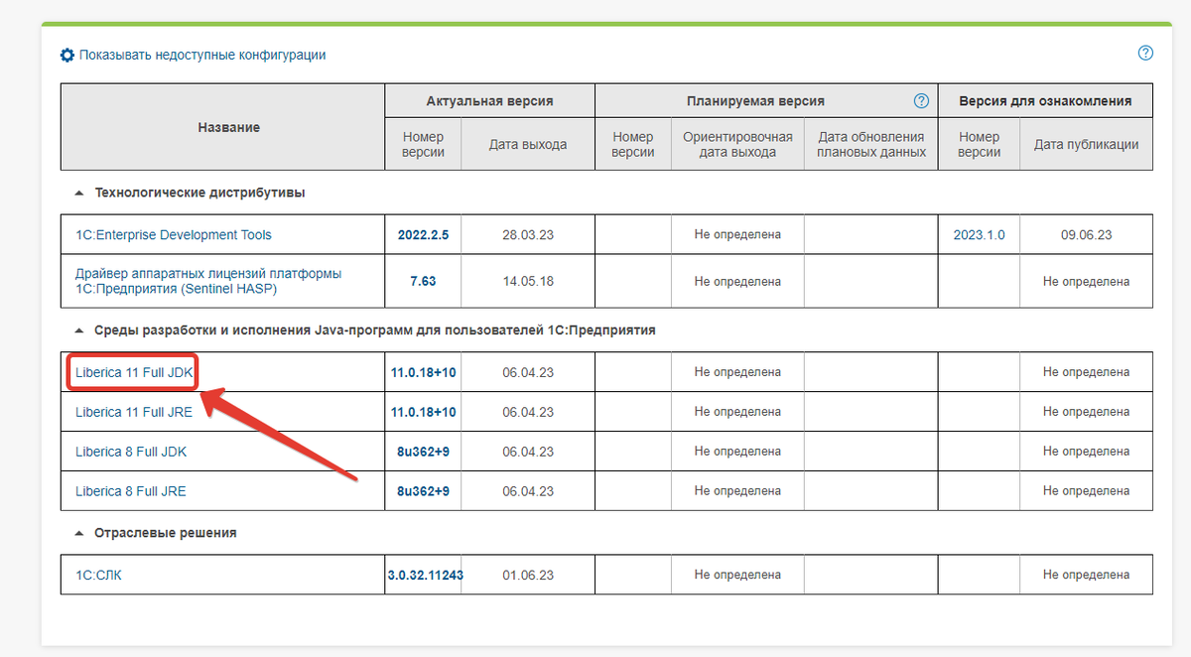Image resolution: width=1191 pixels, height=657 pixels.
Task: Collapse Среды разработки и исполнения Java-программ section
Action: (x=78, y=330)
